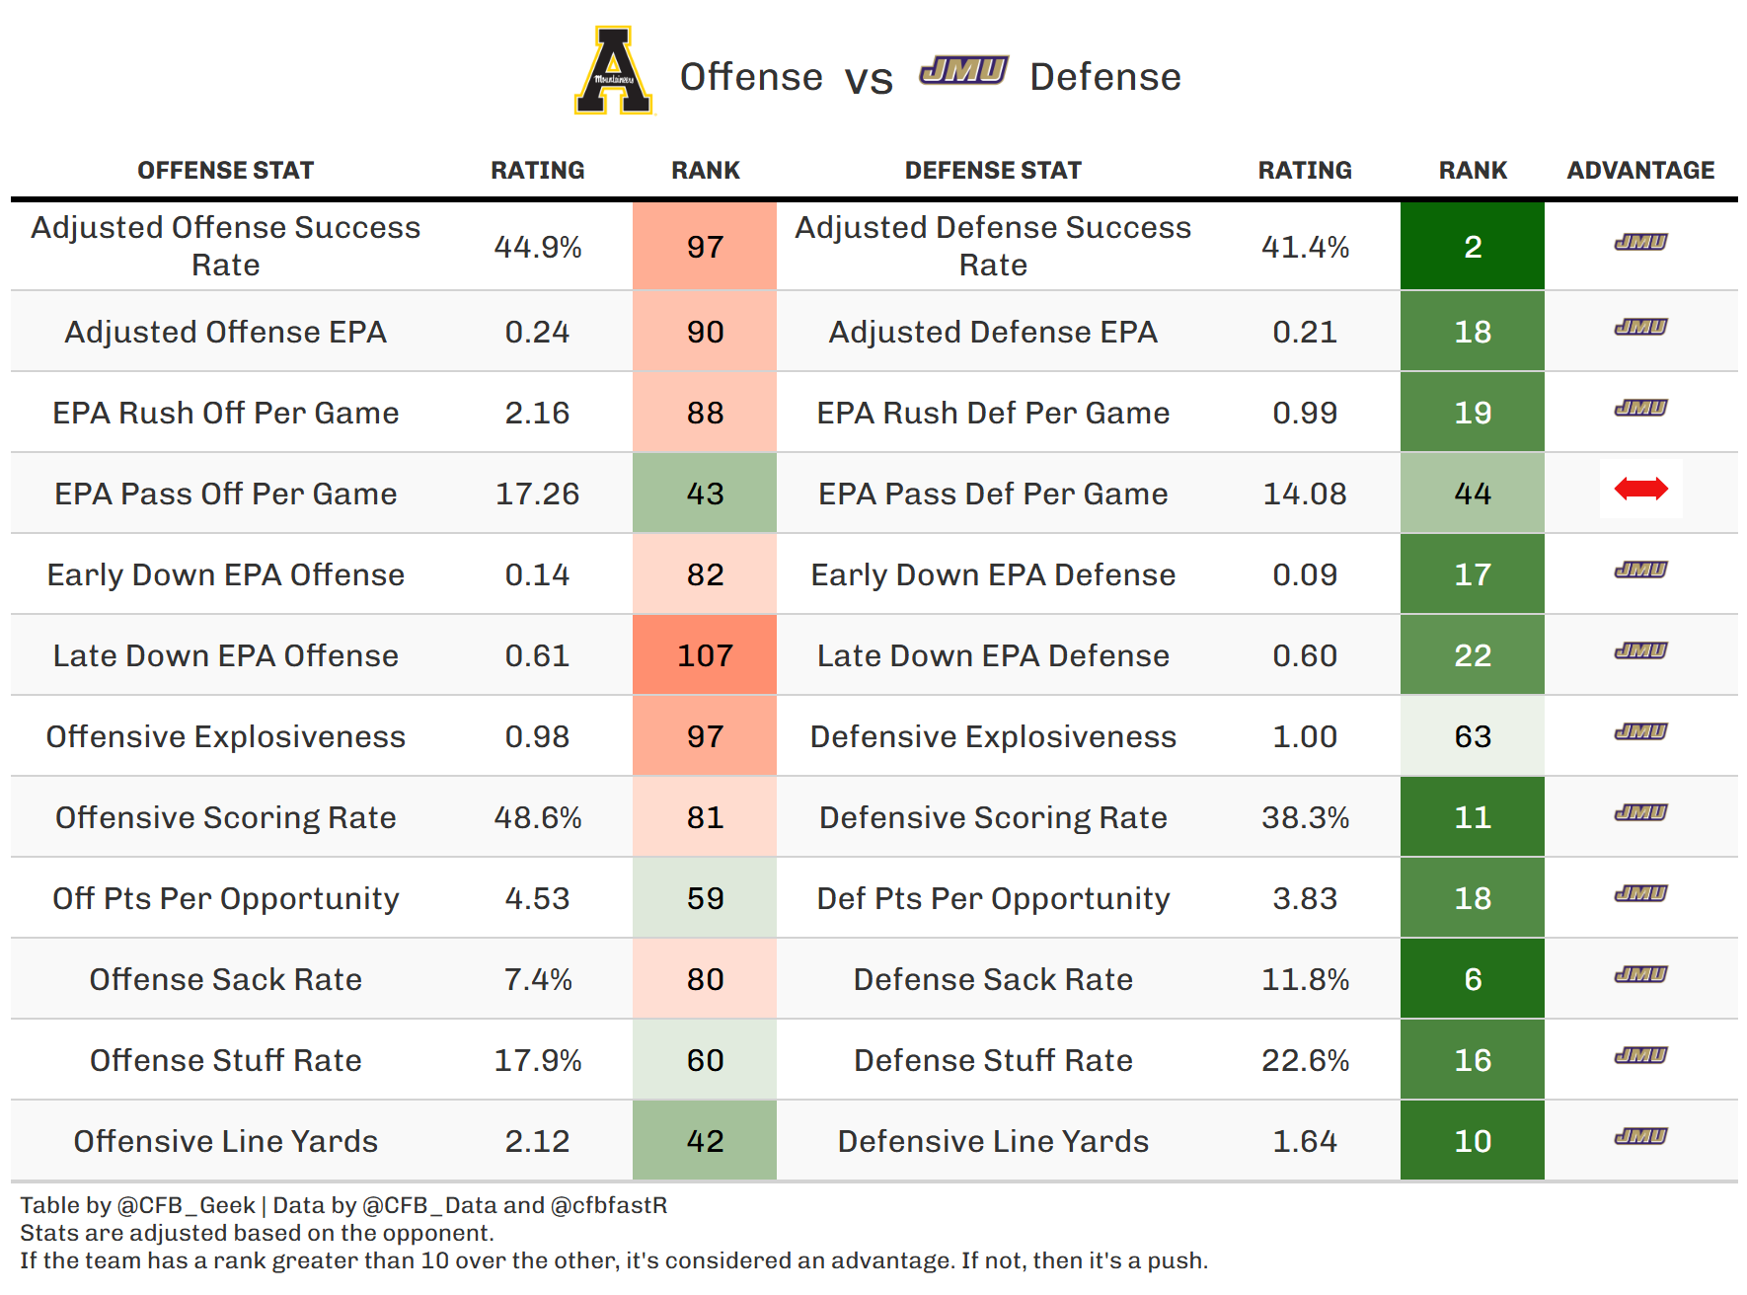Click the dark green defense rank 2 cell
Image resolution: width=1747 pixels, height=1295 pixels.
1472,247
